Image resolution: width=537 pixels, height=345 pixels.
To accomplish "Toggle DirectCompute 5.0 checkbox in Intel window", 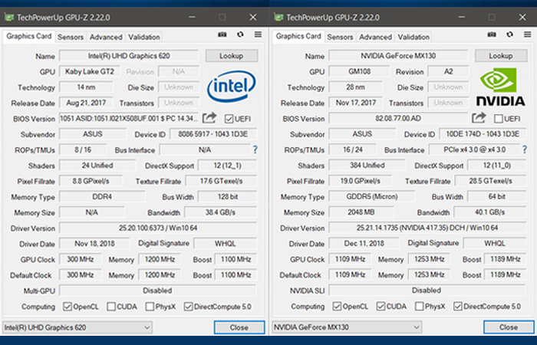I will [x=188, y=307].
